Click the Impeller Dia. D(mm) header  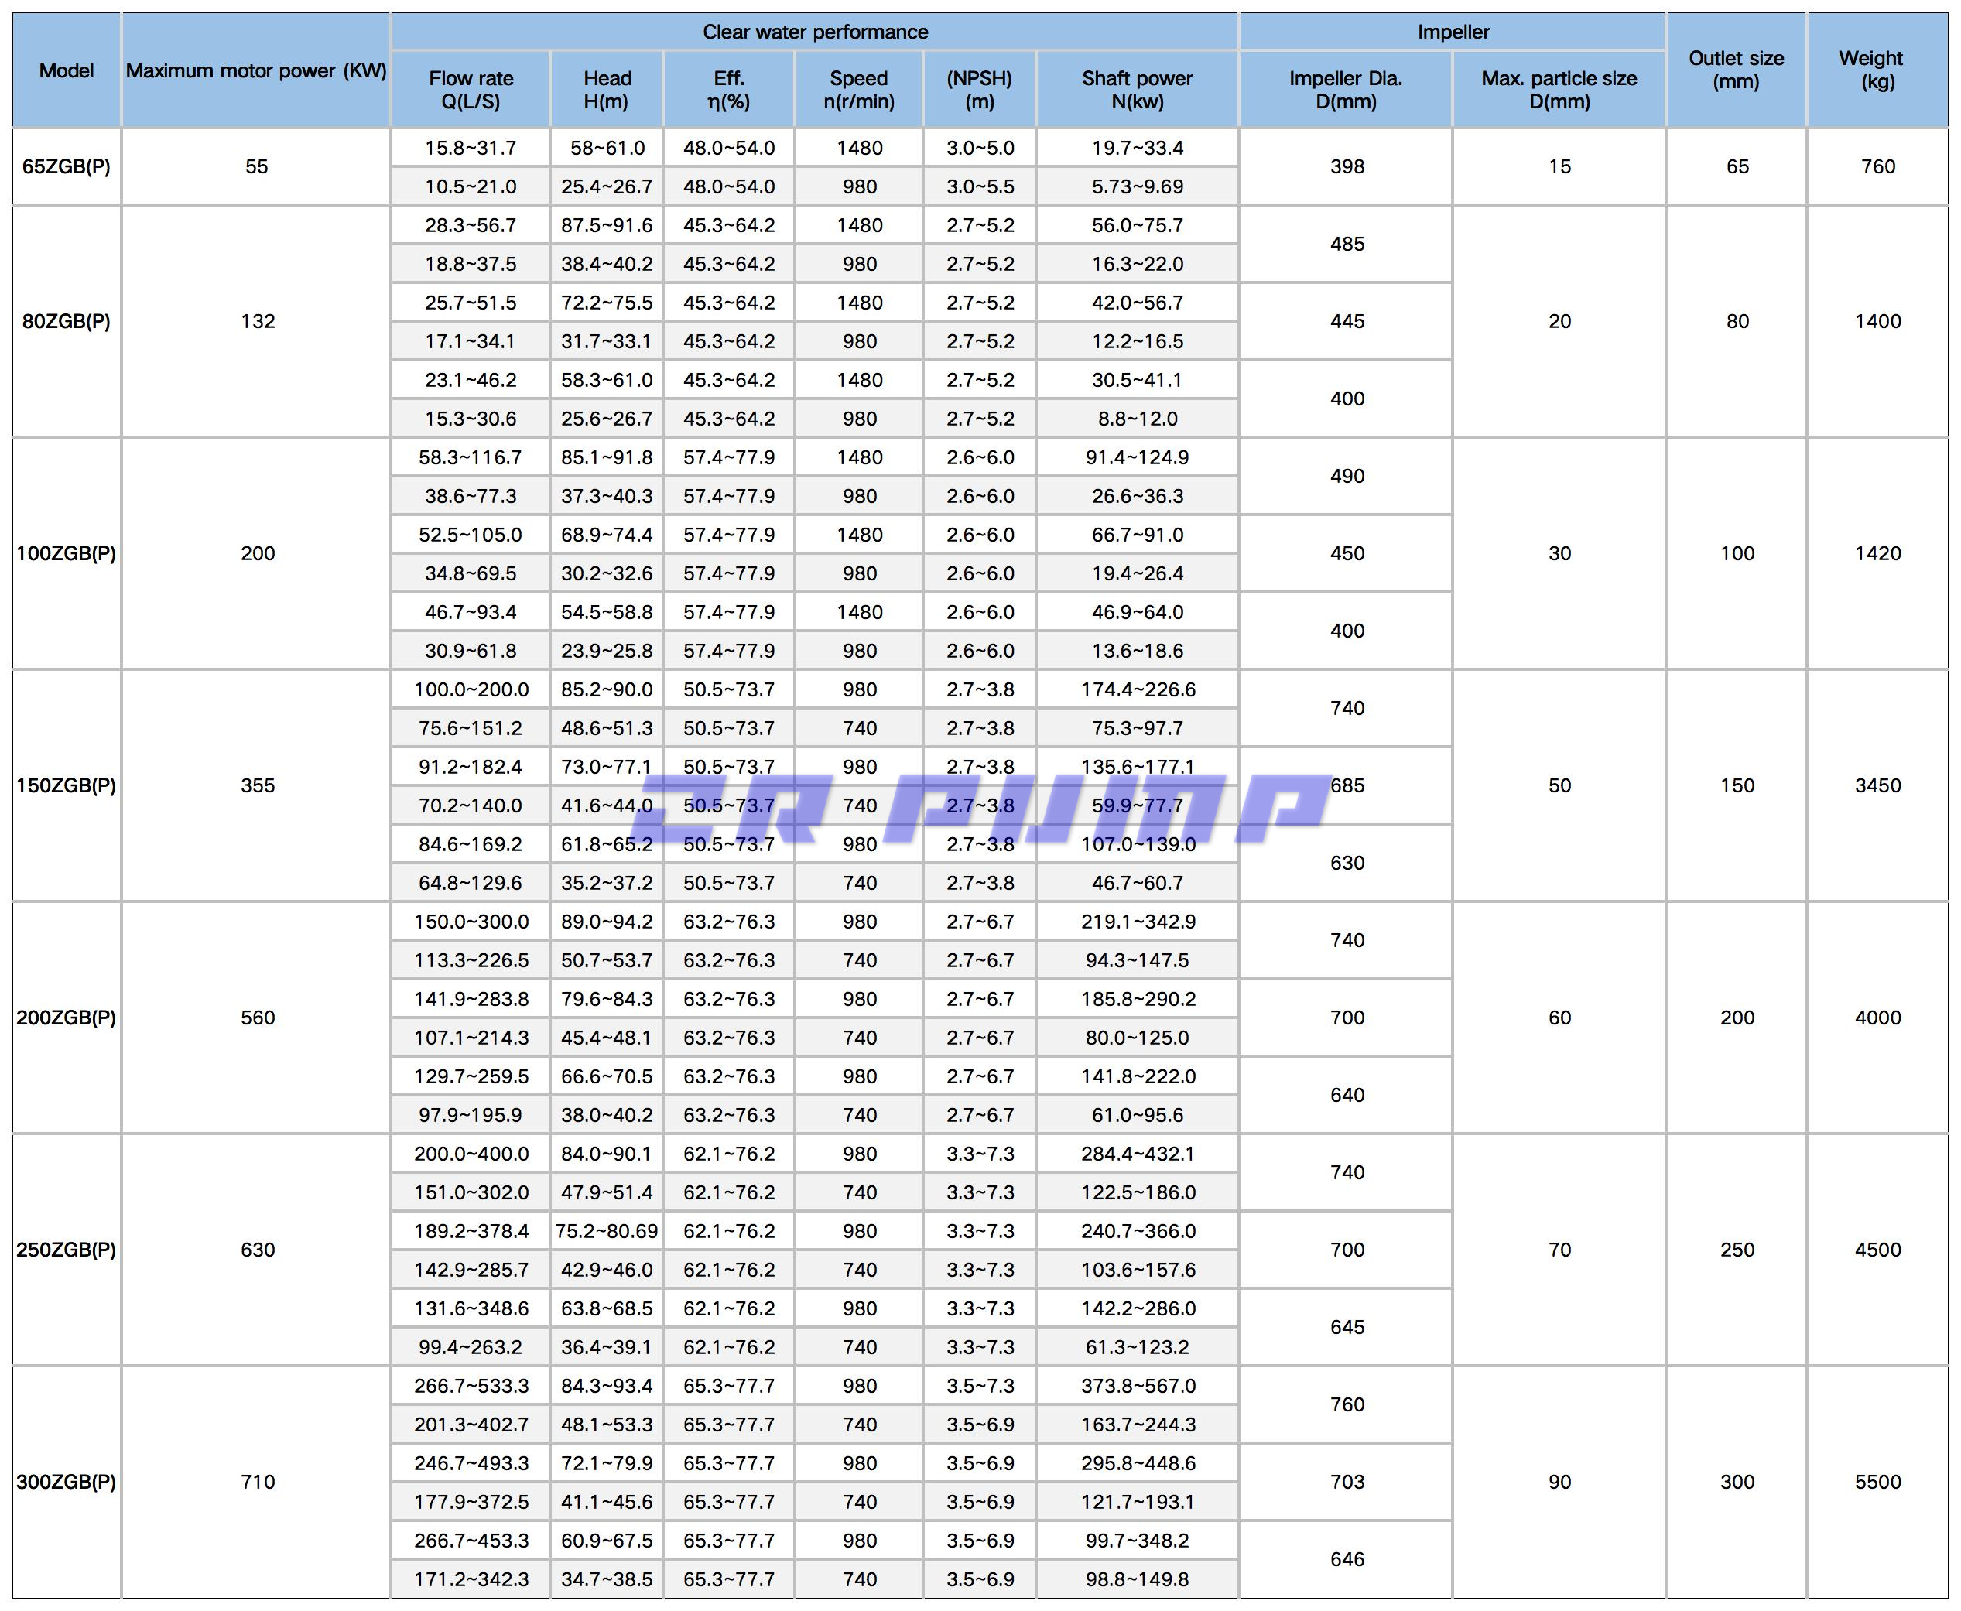[1346, 90]
